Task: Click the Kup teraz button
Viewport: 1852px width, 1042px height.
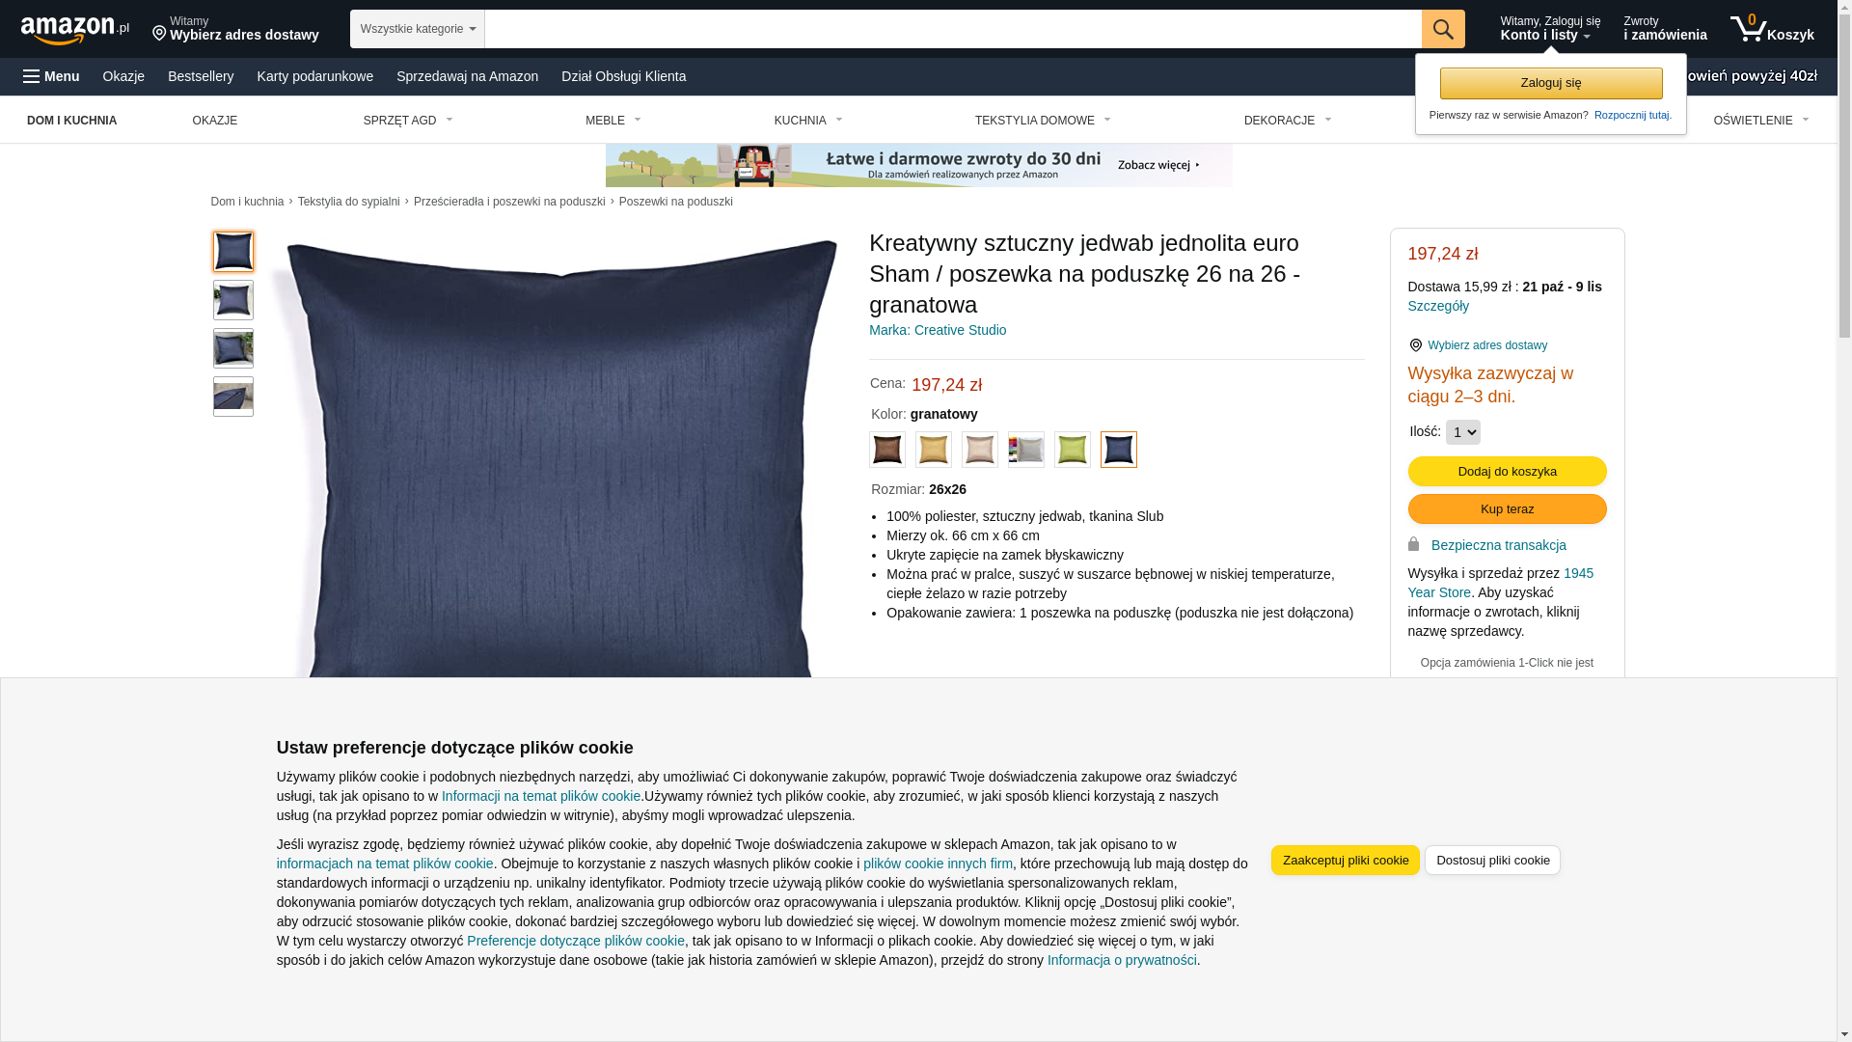Action: click(1508, 509)
